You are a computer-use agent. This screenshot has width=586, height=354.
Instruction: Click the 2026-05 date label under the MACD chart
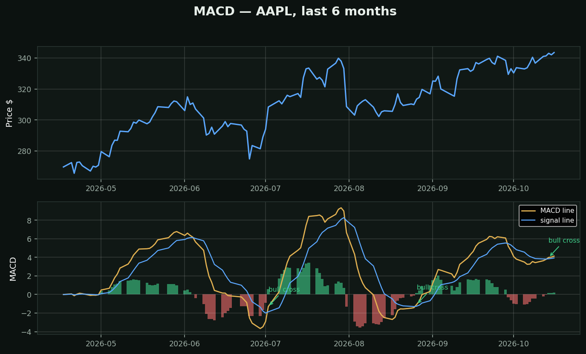pos(101,343)
